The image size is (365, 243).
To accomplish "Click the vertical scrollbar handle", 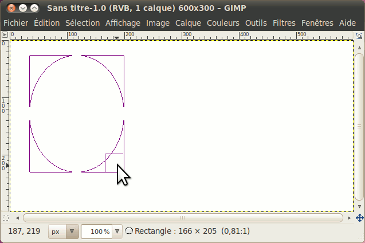I will point(359,126).
